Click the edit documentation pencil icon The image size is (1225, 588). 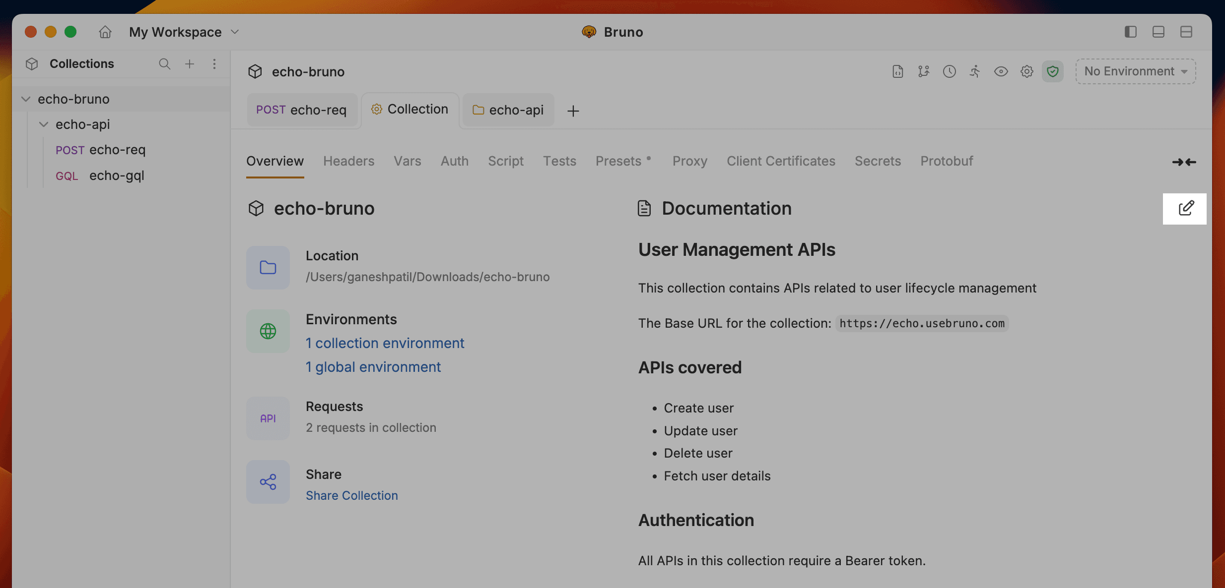1186,208
